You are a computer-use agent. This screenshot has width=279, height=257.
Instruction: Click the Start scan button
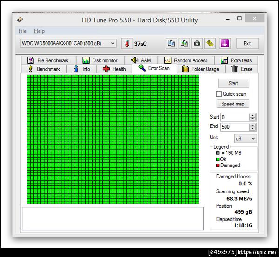click(233, 83)
